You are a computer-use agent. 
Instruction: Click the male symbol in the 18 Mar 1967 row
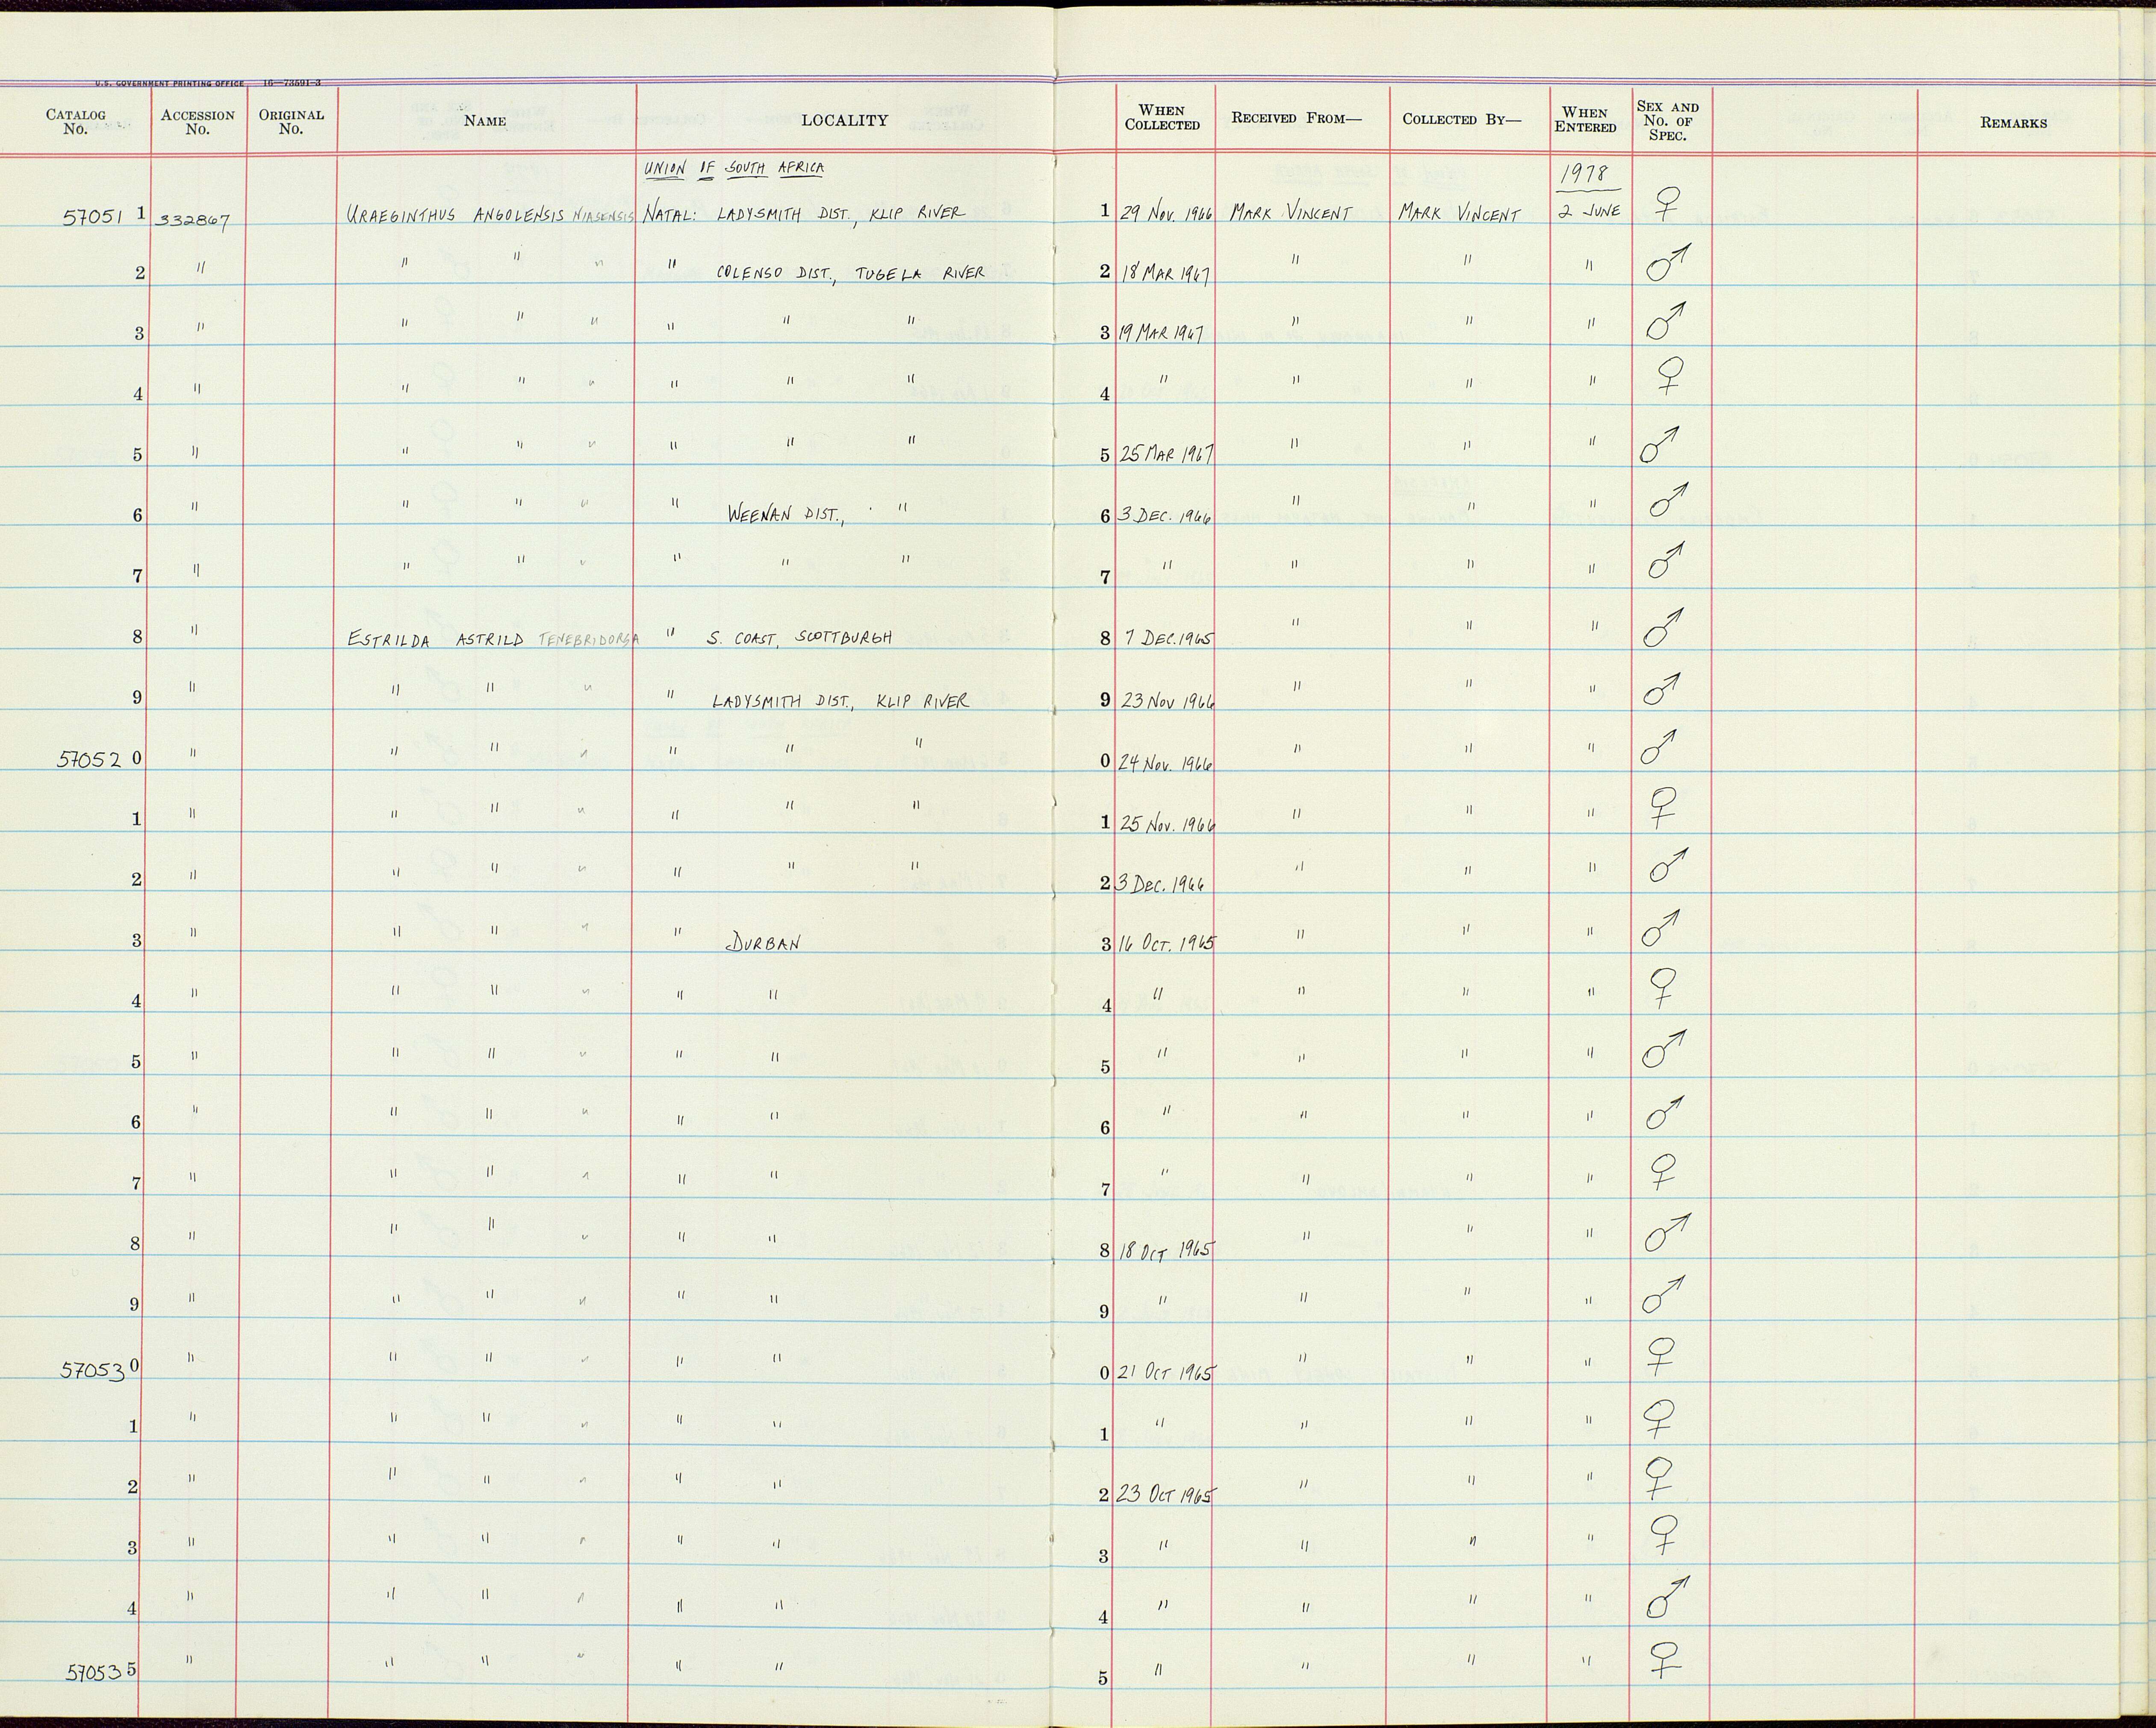(1668, 263)
